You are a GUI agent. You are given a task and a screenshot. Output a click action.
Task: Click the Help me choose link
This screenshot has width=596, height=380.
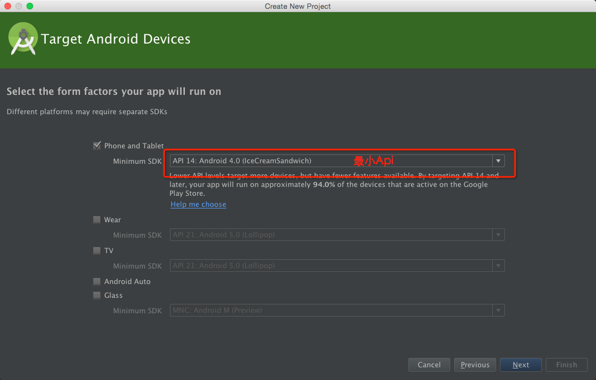198,205
